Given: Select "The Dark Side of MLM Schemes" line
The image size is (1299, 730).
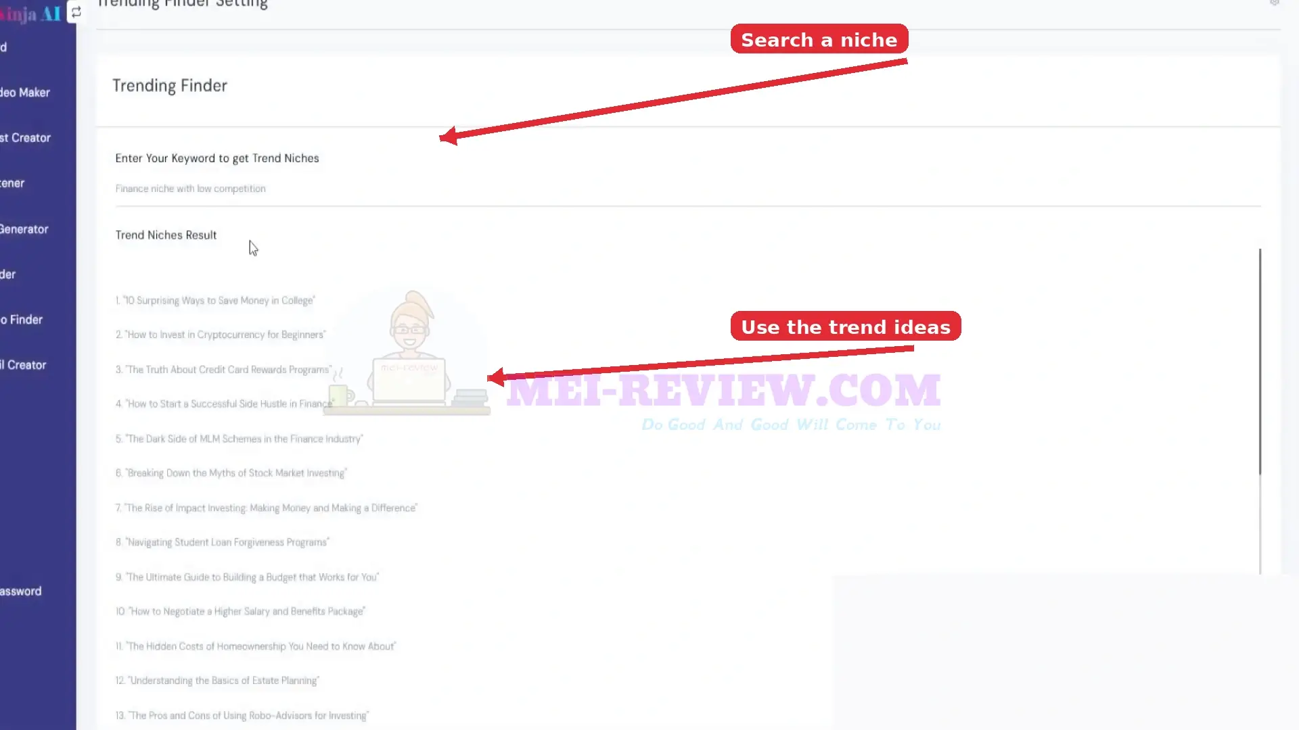Looking at the screenshot, I should coord(239,439).
